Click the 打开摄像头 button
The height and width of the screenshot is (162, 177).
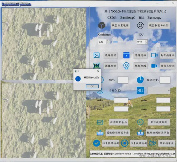[167, 55]
